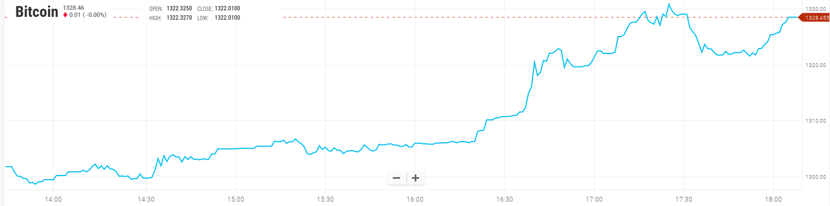Select the HIGH value 1322.3270

point(179,18)
